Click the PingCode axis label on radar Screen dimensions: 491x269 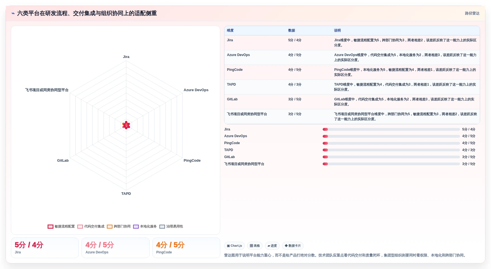point(192,161)
